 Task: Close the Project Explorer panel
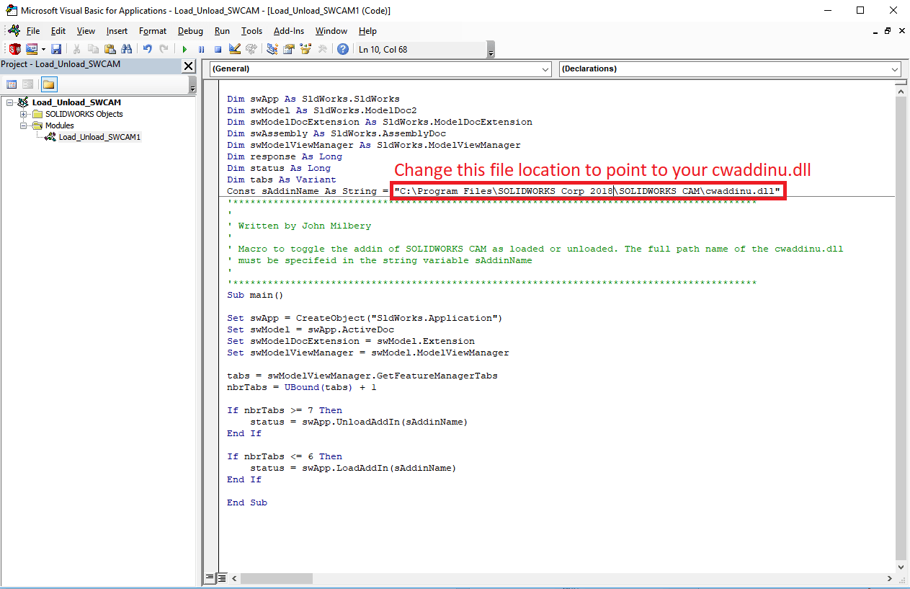click(189, 66)
